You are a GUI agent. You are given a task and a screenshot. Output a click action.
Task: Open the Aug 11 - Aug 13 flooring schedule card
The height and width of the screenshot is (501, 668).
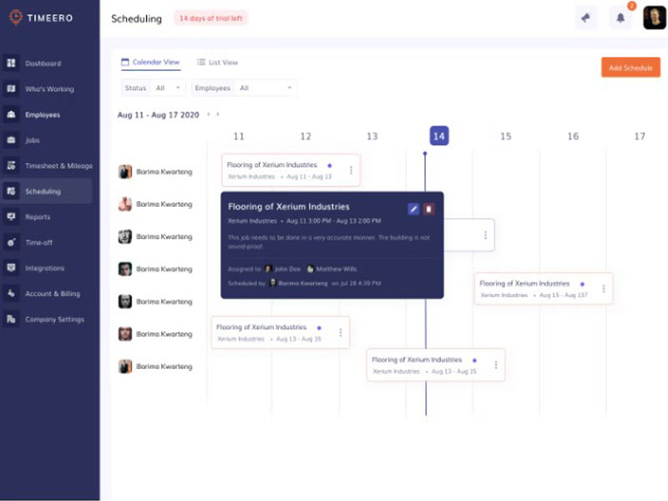pos(291,170)
